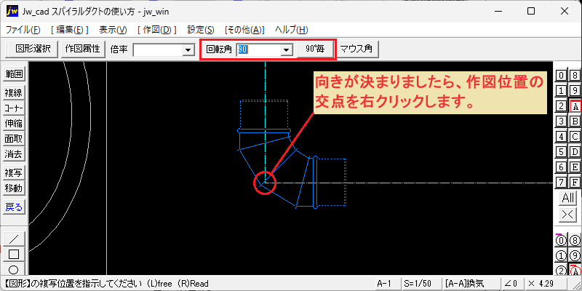Maximize the Jw_cad window
The height and width of the screenshot is (291, 582).
pos(531,12)
